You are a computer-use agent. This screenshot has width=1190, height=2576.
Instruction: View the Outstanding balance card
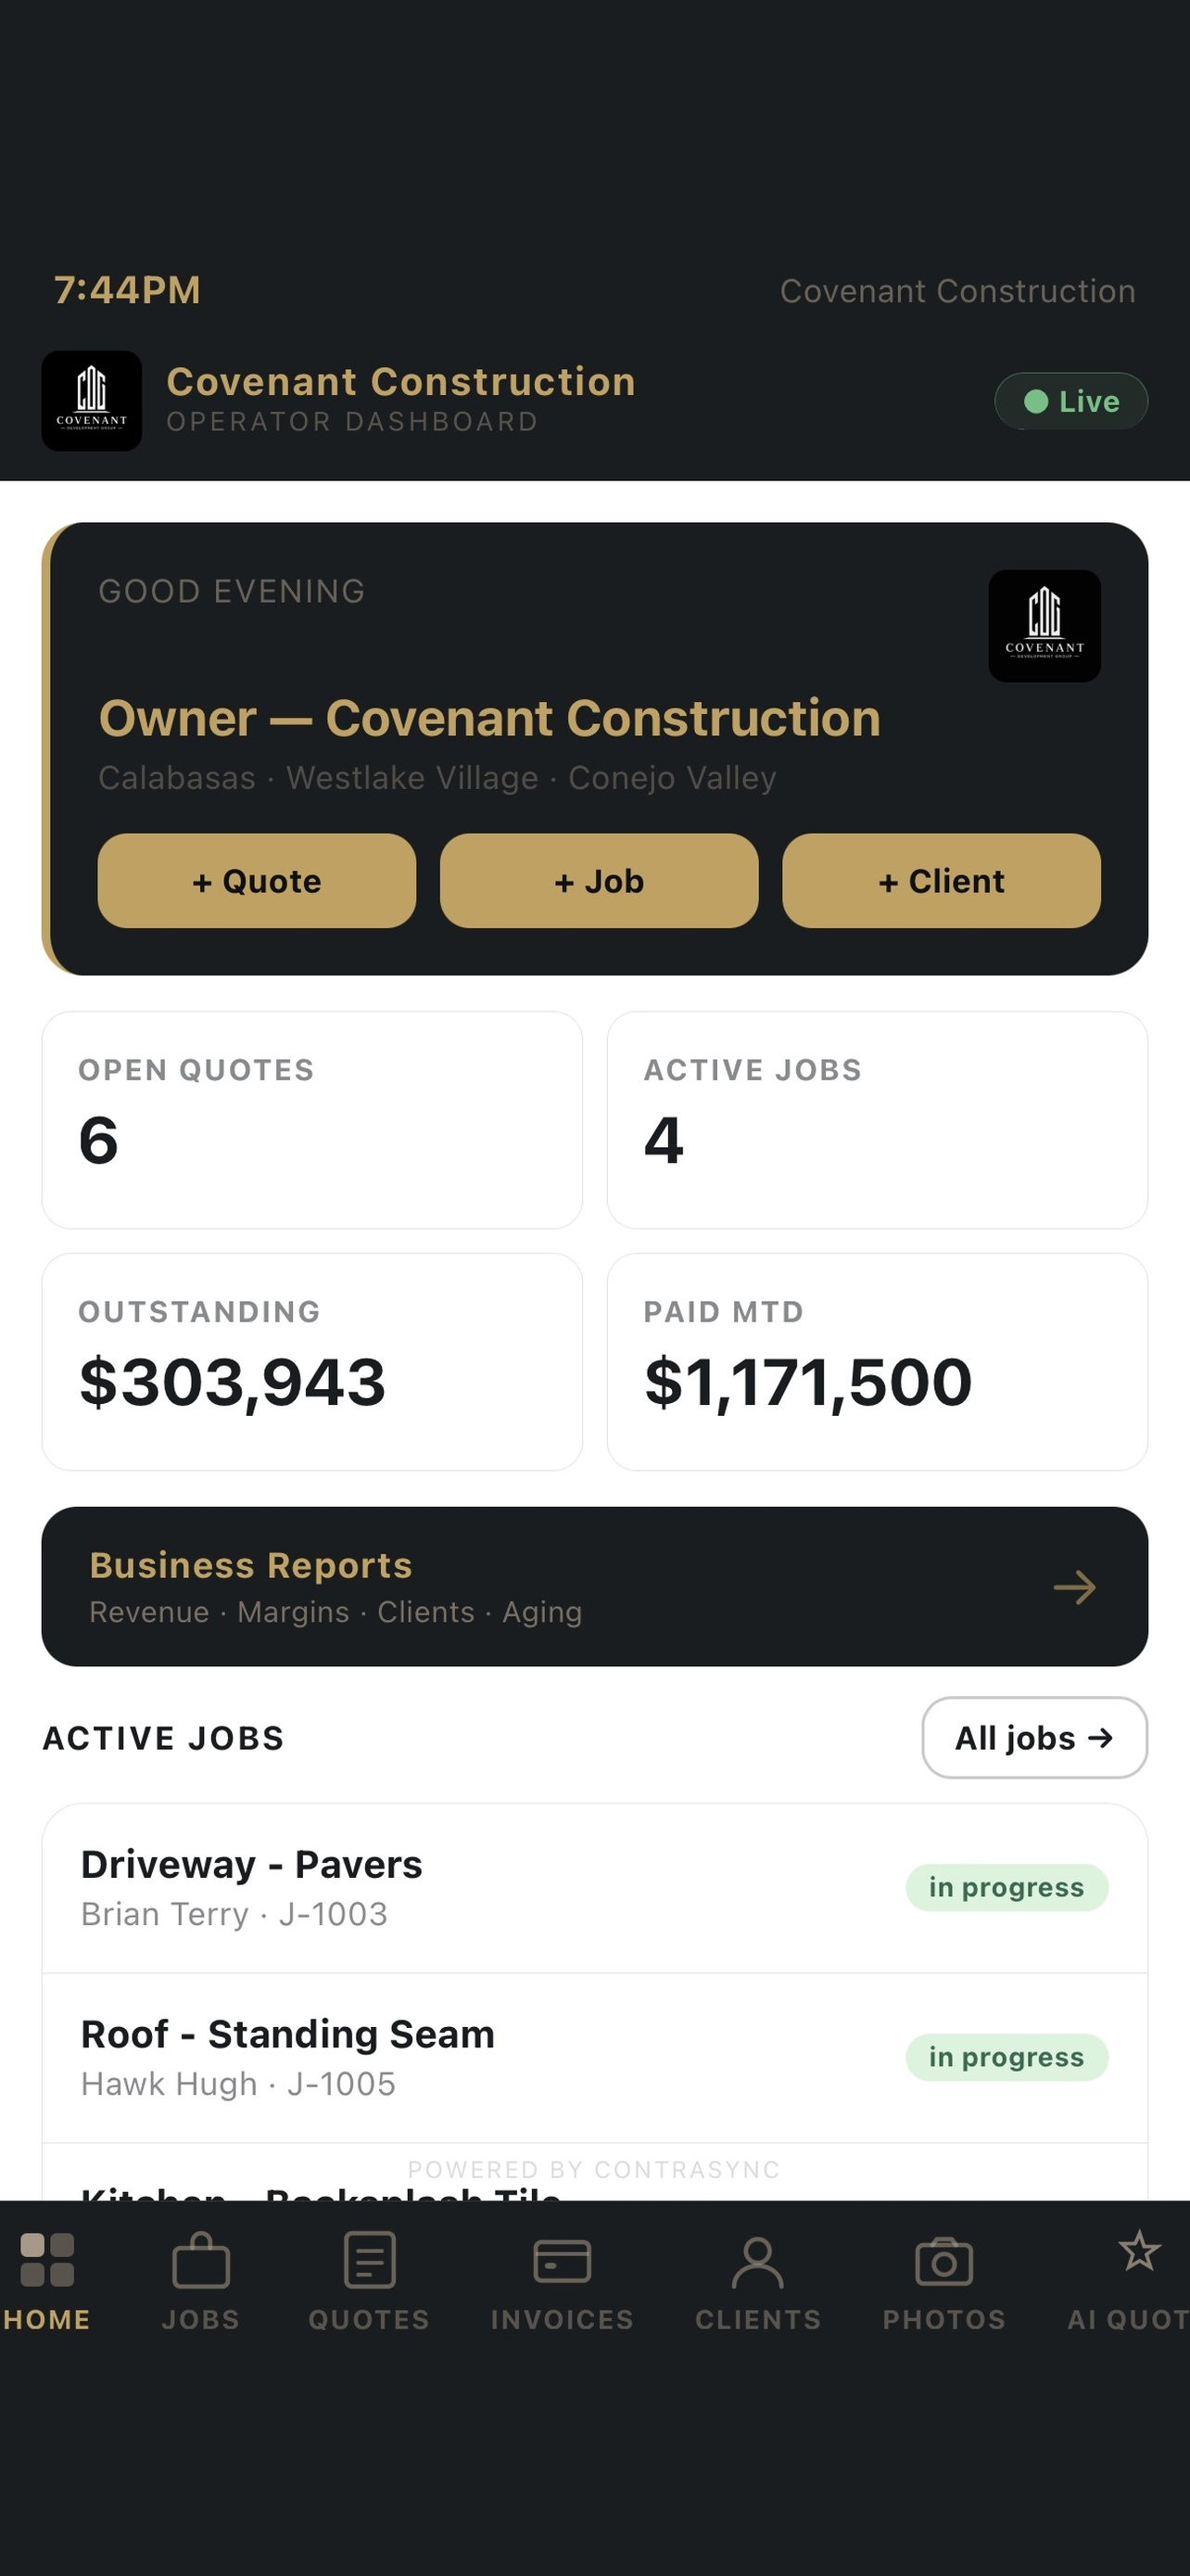(x=311, y=1362)
